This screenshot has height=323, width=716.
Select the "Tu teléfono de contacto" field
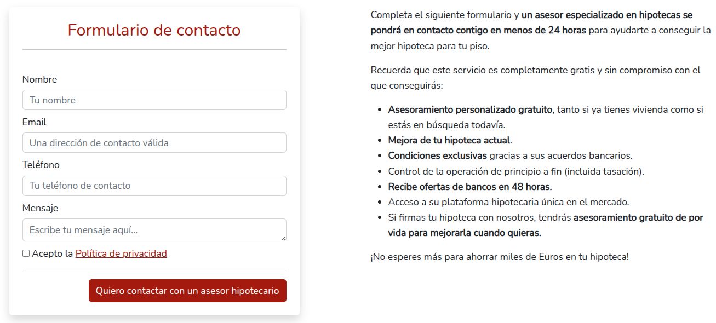(x=153, y=186)
